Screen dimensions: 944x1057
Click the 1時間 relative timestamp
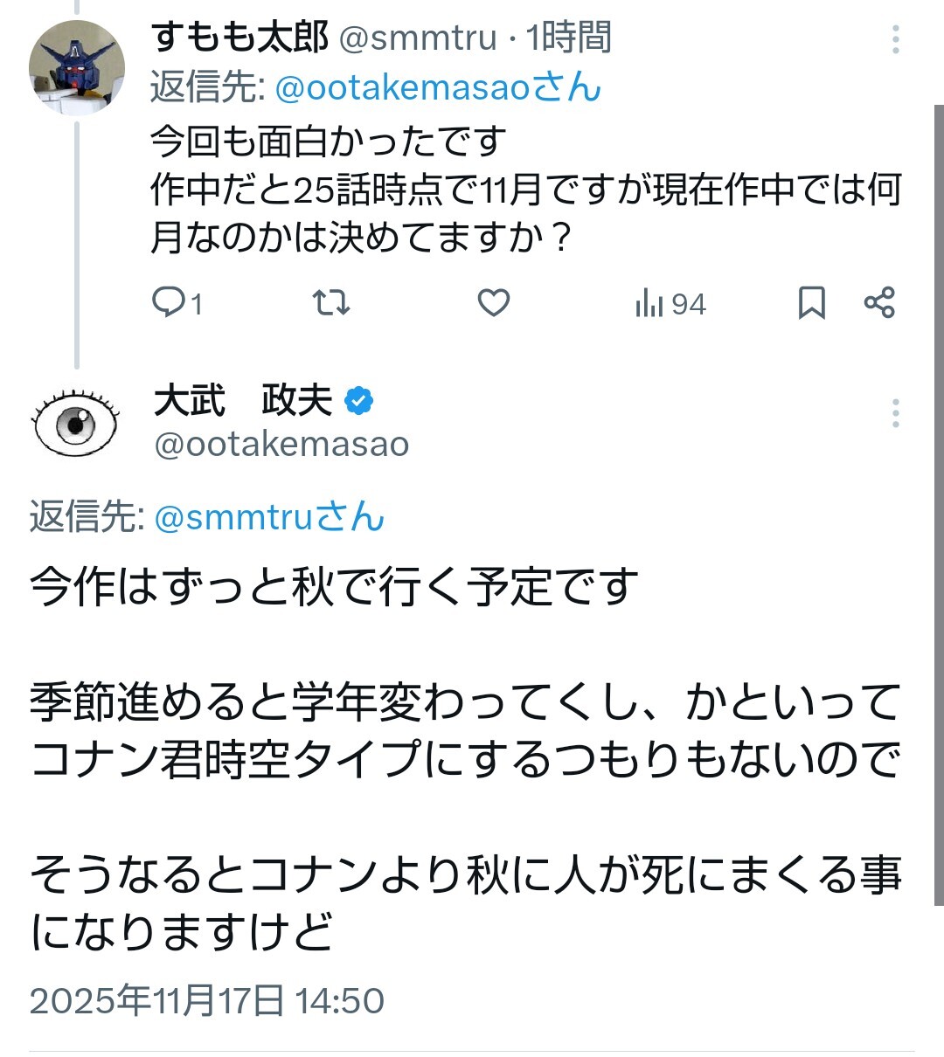[568, 37]
